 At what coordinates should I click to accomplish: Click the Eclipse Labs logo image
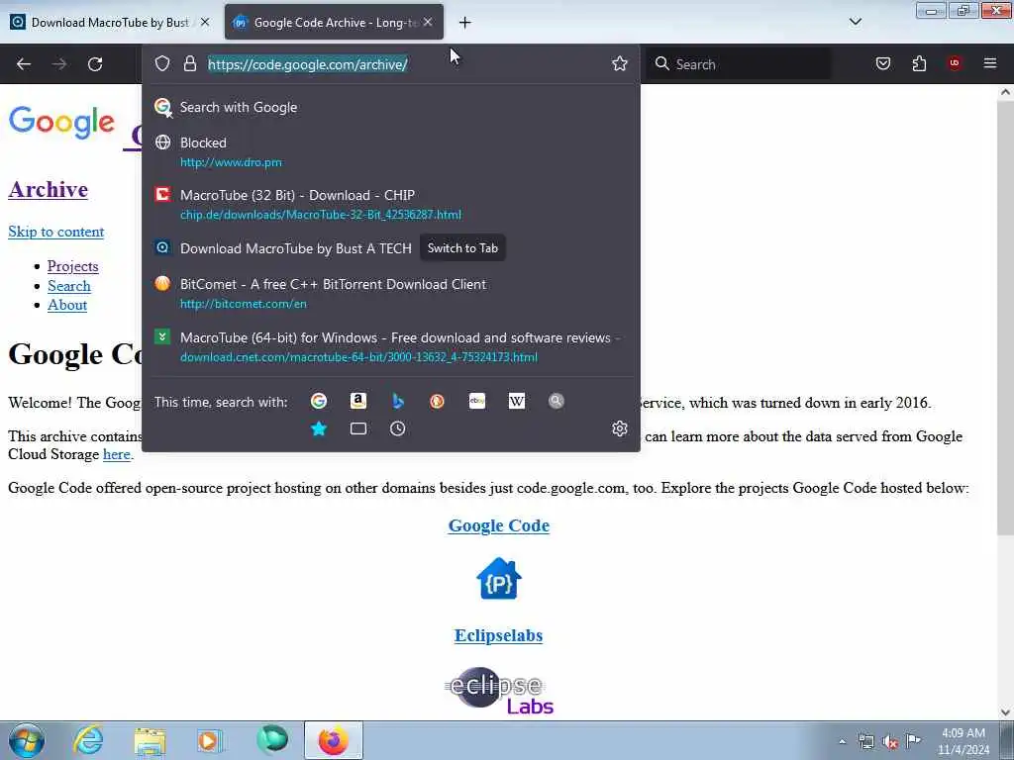pos(499,691)
